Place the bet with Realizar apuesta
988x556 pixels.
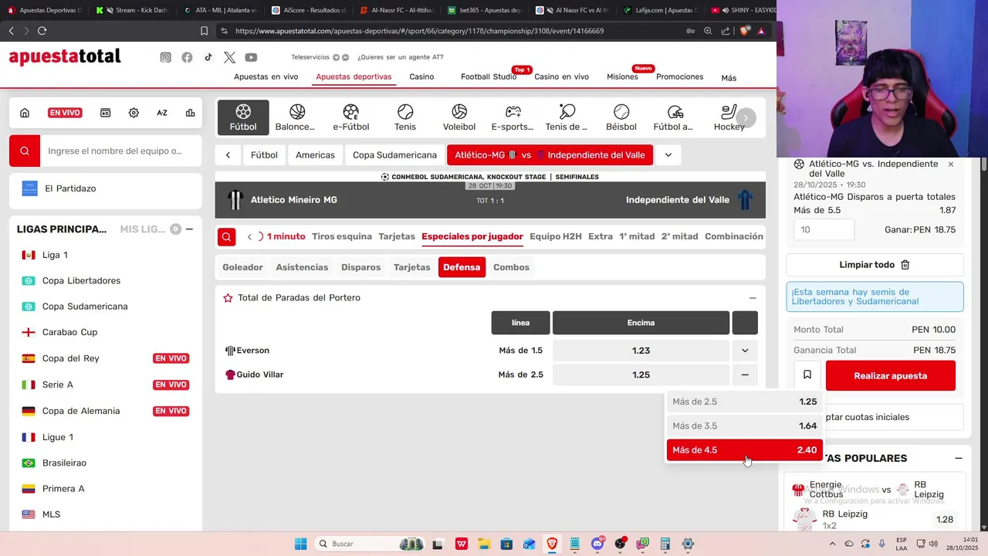click(891, 376)
